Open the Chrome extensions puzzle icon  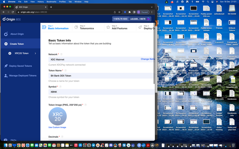tap(130, 12)
